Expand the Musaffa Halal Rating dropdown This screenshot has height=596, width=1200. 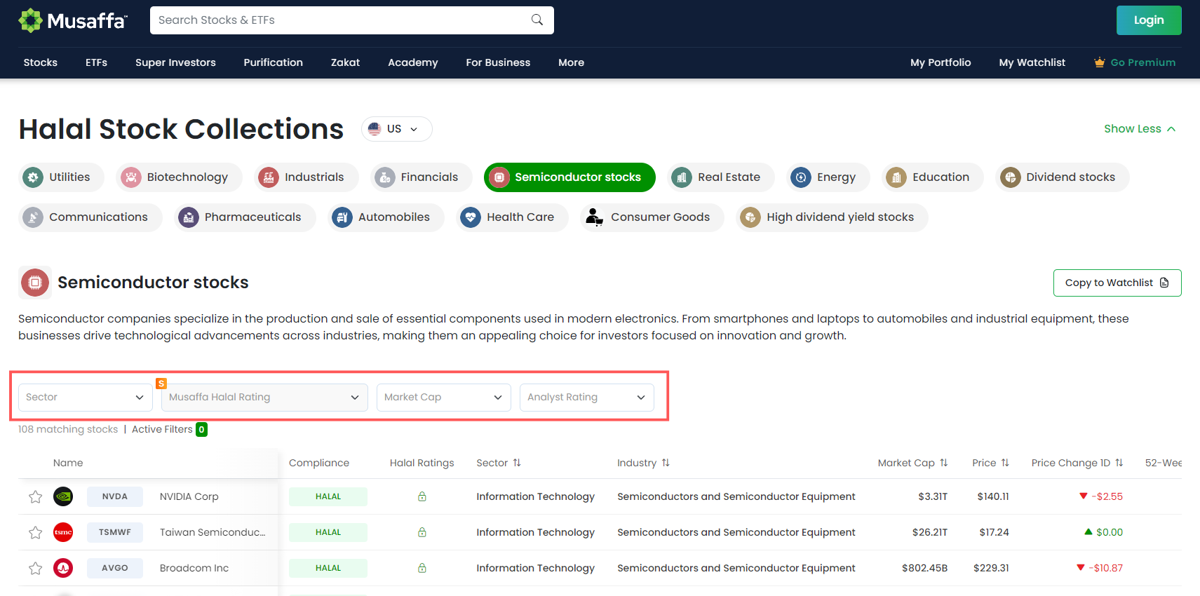pos(264,397)
